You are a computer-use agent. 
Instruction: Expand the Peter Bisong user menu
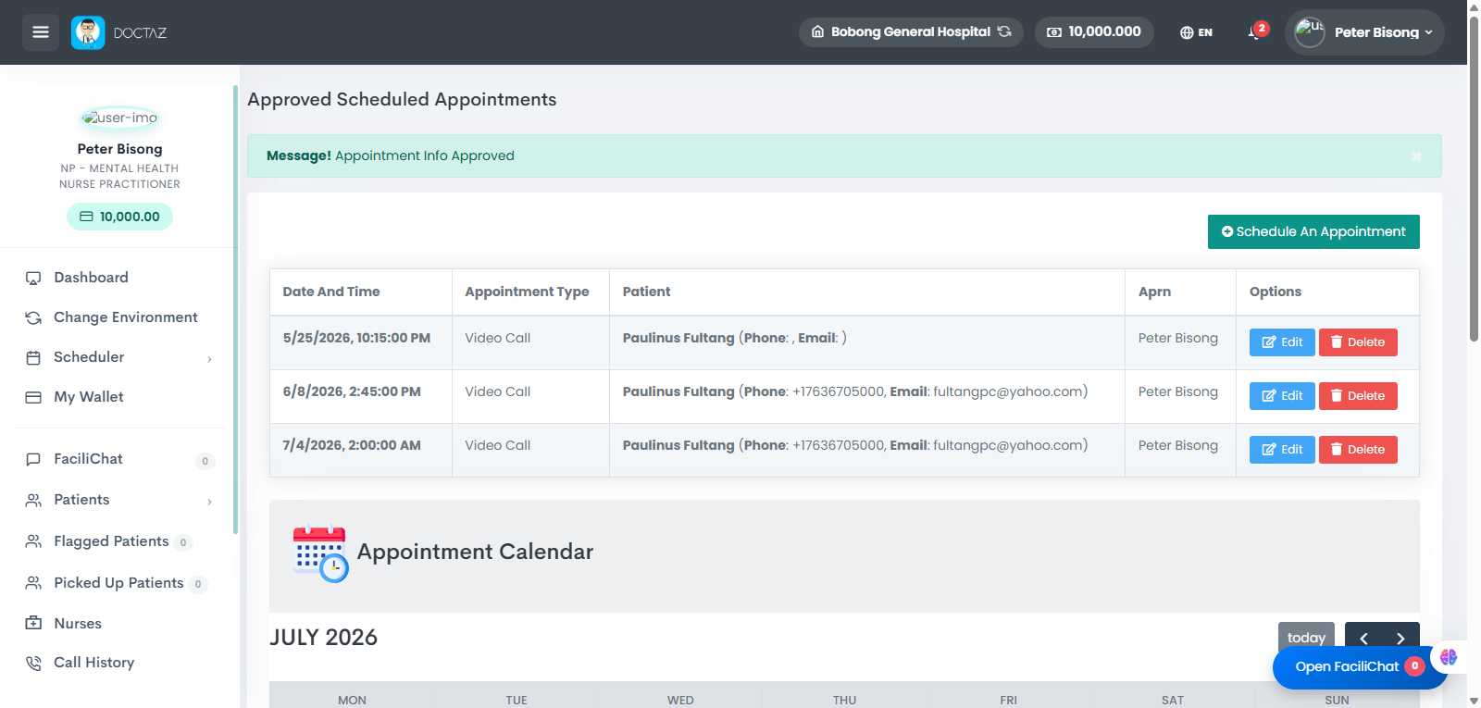(x=1364, y=32)
